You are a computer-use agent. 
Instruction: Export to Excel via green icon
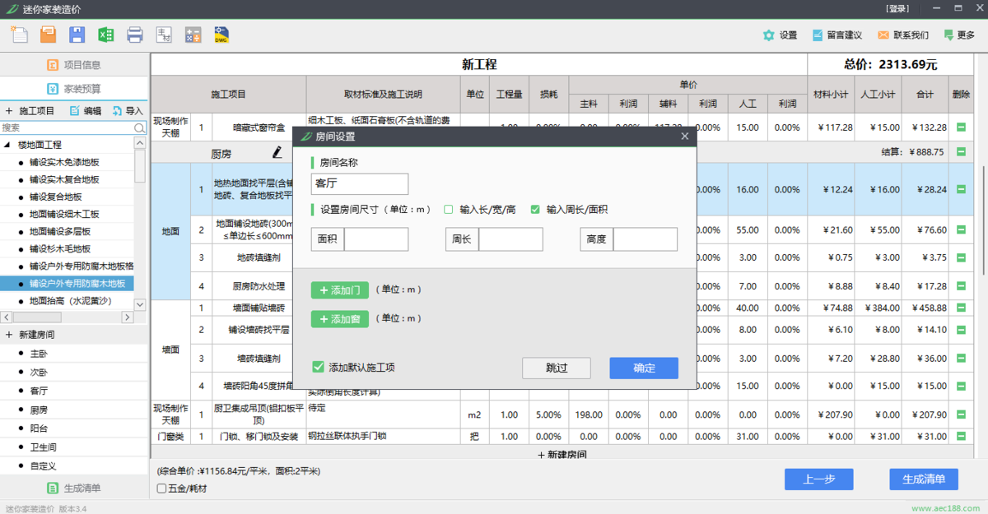click(x=106, y=35)
